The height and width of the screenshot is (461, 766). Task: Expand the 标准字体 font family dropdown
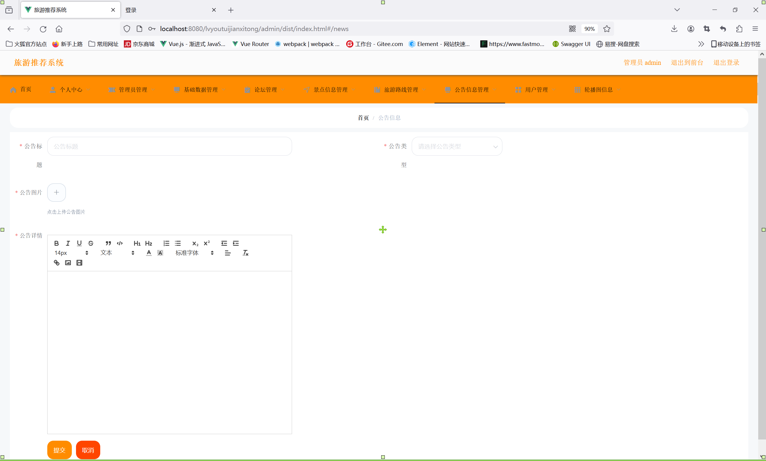coord(194,253)
